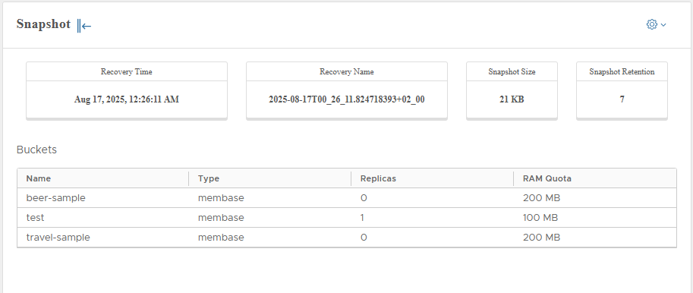
Task: Open the gear settings menu
Action: click(651, 24)
